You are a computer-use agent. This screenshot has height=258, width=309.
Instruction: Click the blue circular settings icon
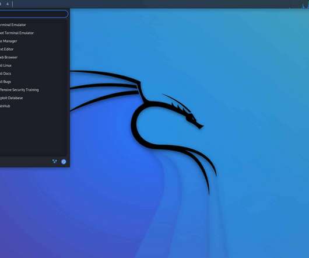[x=64, y=162]
